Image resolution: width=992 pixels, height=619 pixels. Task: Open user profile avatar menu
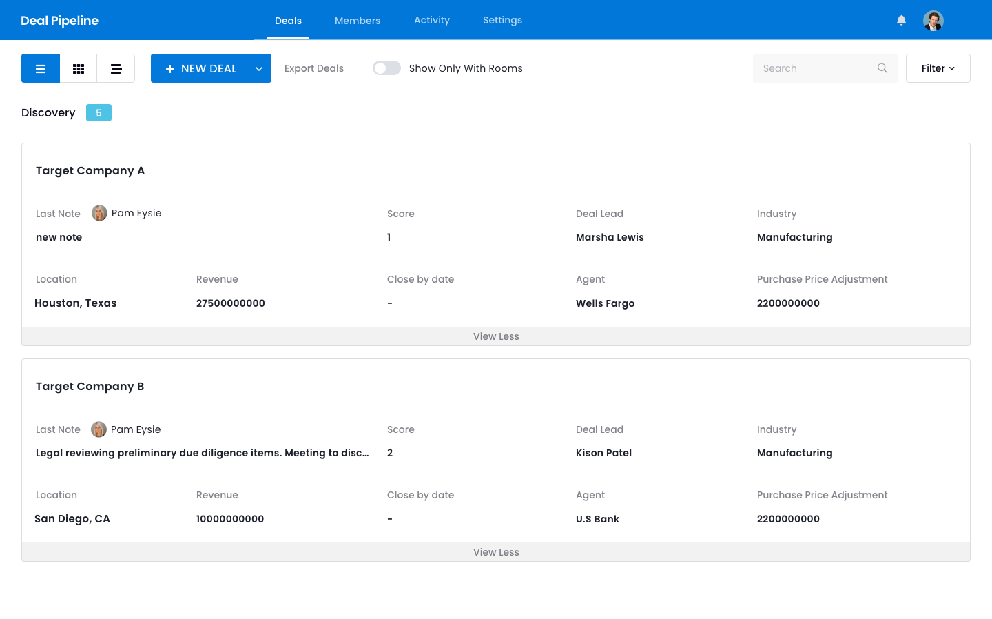click(x=933, y=21)
